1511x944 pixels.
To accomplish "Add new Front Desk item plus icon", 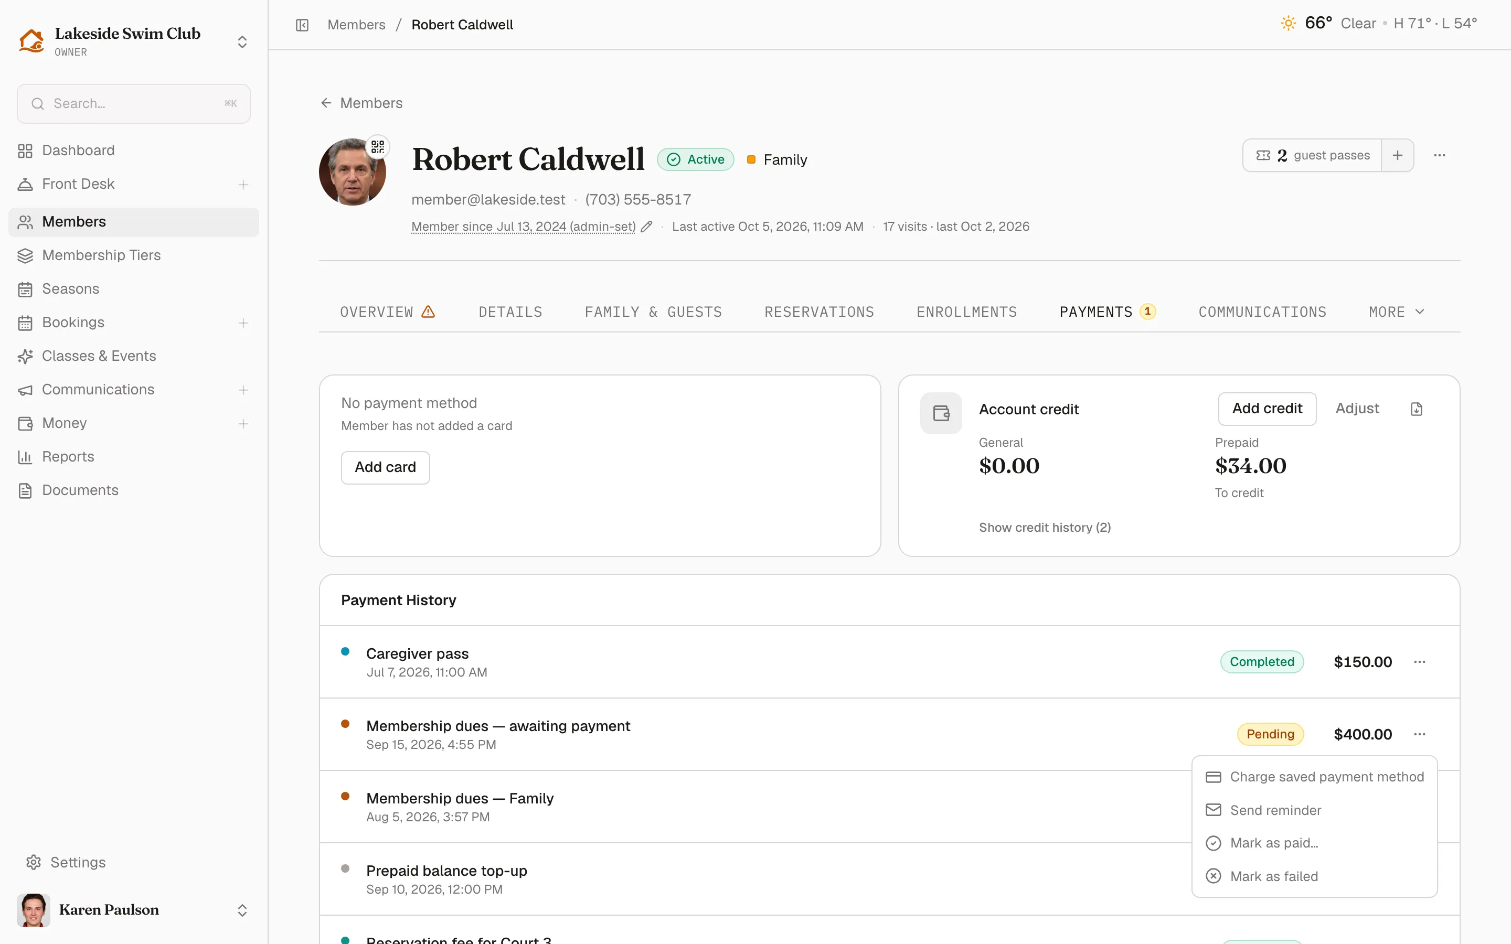I will 243,185.
